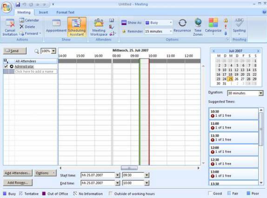Open Calendar from the ribbon

click(x=29, y=20)
